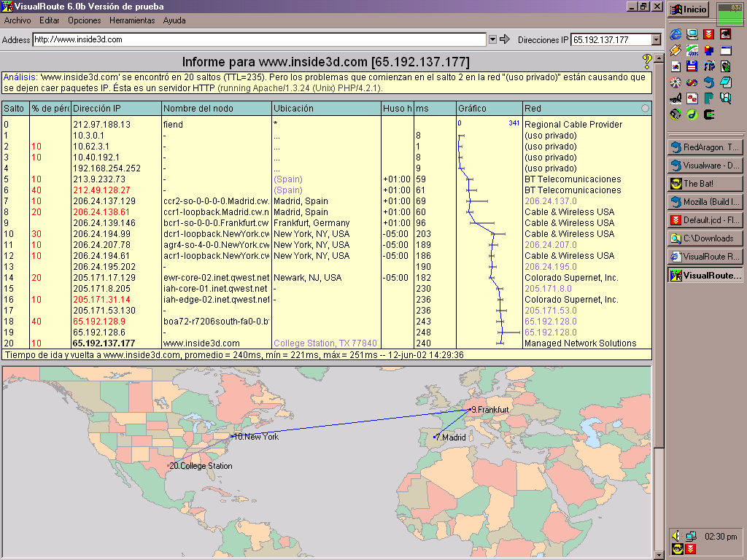The image size is (747, 560).
Task: Click network link 206.24.137.0
Action: point(551,201)
